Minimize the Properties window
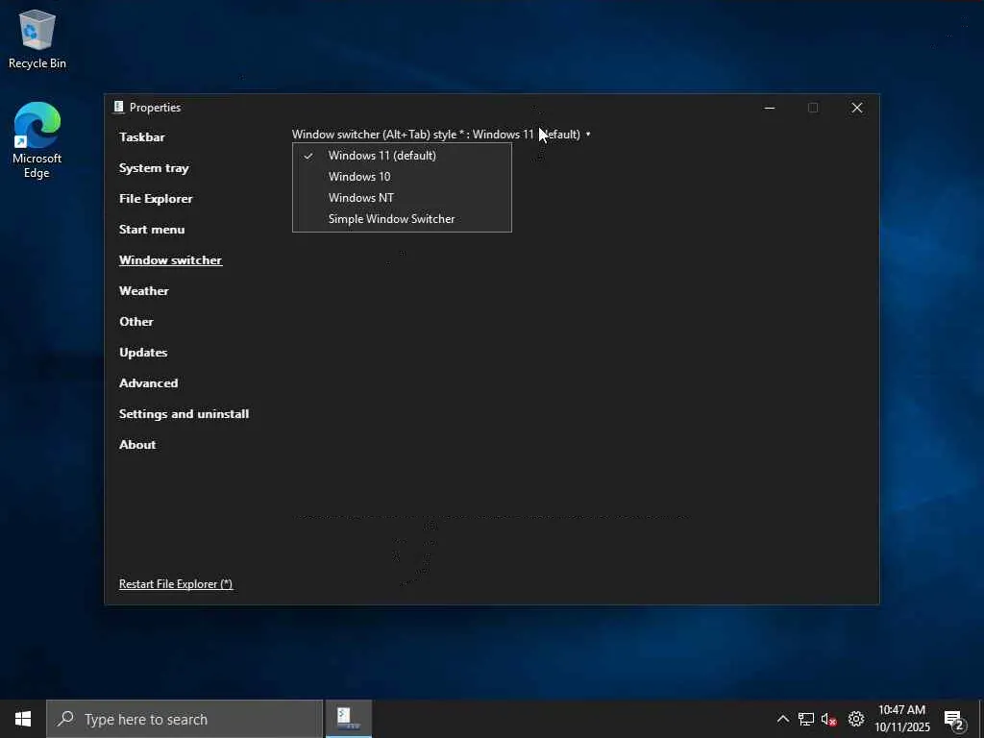The width and height of the screenshot is (984, 738). click(770, 108)
